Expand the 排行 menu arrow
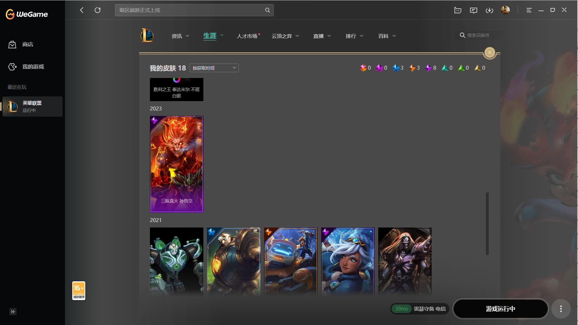Image resolution: width=578 pixels, height=325 pixels. point(362,36)
